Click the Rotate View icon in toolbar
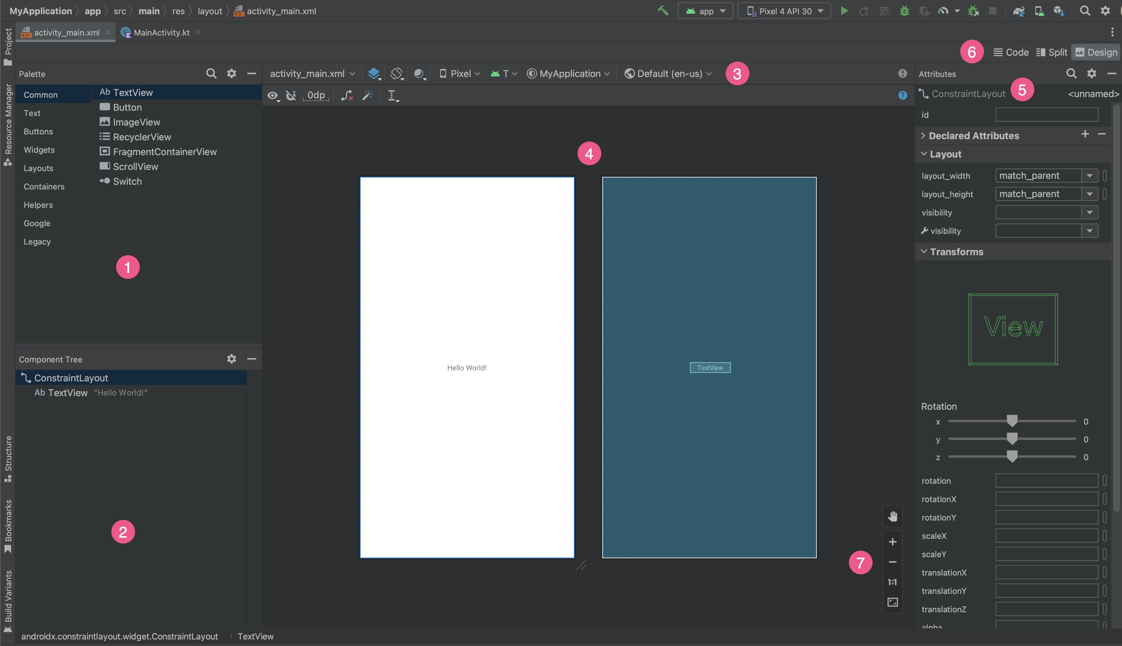Viewport: 1122px width, 646px height. tap(397, 73)
